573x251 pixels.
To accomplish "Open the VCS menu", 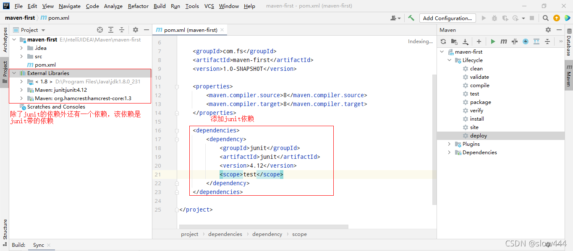I will [209, 6].
